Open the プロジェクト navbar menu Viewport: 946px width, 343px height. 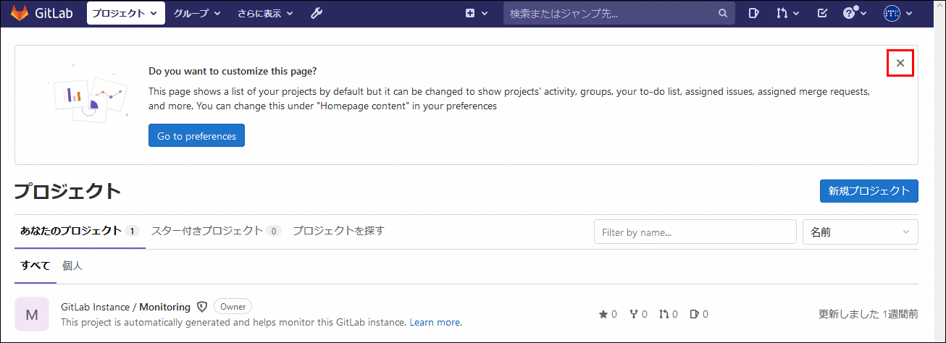pyautogui.click(x=125, y=13)
